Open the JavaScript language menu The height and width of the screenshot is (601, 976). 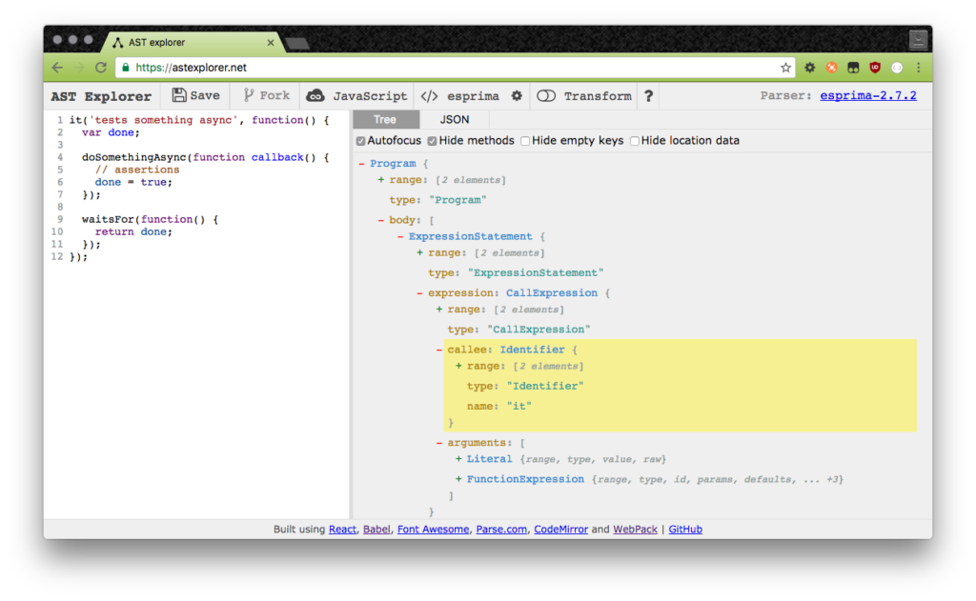tap(356, 96)
